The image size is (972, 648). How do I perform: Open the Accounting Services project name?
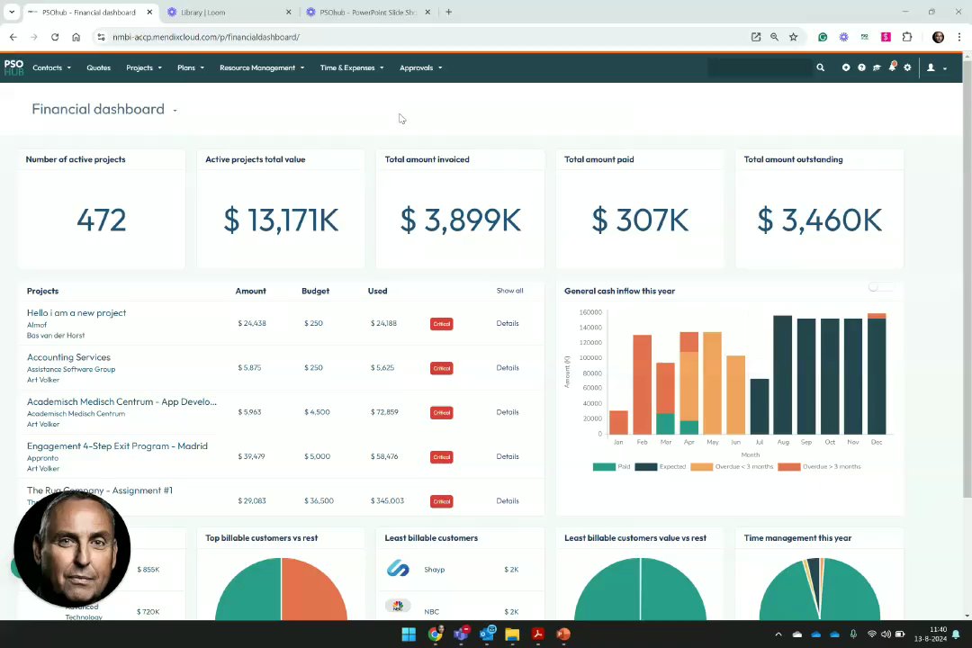[x=68, y=357]
